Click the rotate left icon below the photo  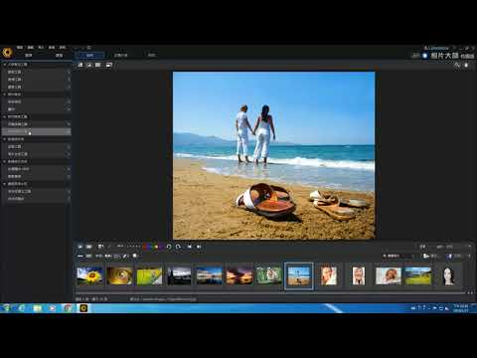click(169, 247)
